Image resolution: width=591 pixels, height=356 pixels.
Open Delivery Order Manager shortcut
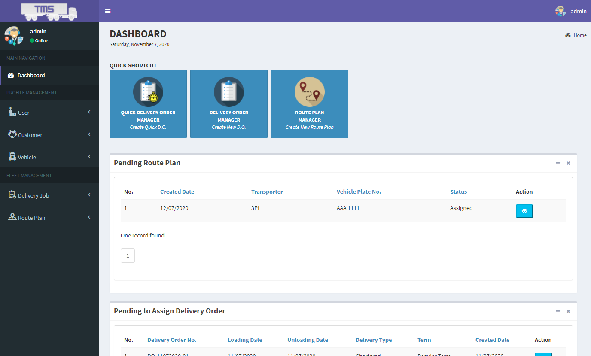pyautogui.click(x=229, y=104)
